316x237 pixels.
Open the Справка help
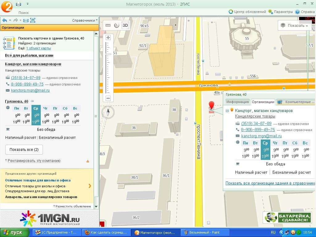pos(305,12)
